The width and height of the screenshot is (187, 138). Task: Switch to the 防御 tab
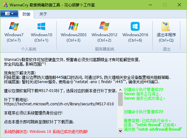coord(26,14)
